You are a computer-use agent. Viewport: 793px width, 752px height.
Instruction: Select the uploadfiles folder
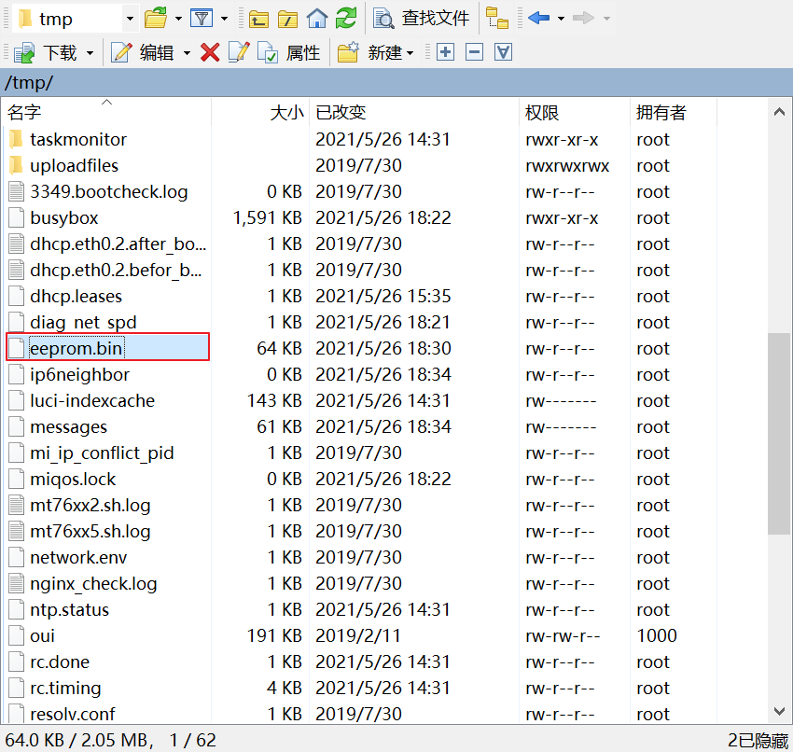(x=74, y=165)
